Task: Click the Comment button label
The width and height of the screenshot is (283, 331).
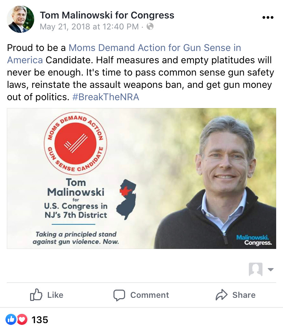Action: click(x=149, y=295)
